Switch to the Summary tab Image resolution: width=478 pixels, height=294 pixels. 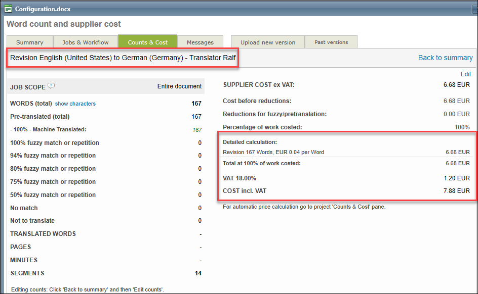(30, 42)
